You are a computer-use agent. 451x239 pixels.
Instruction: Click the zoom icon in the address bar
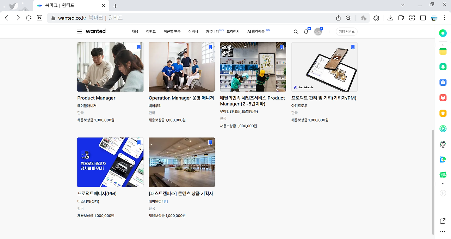(348, 18)
